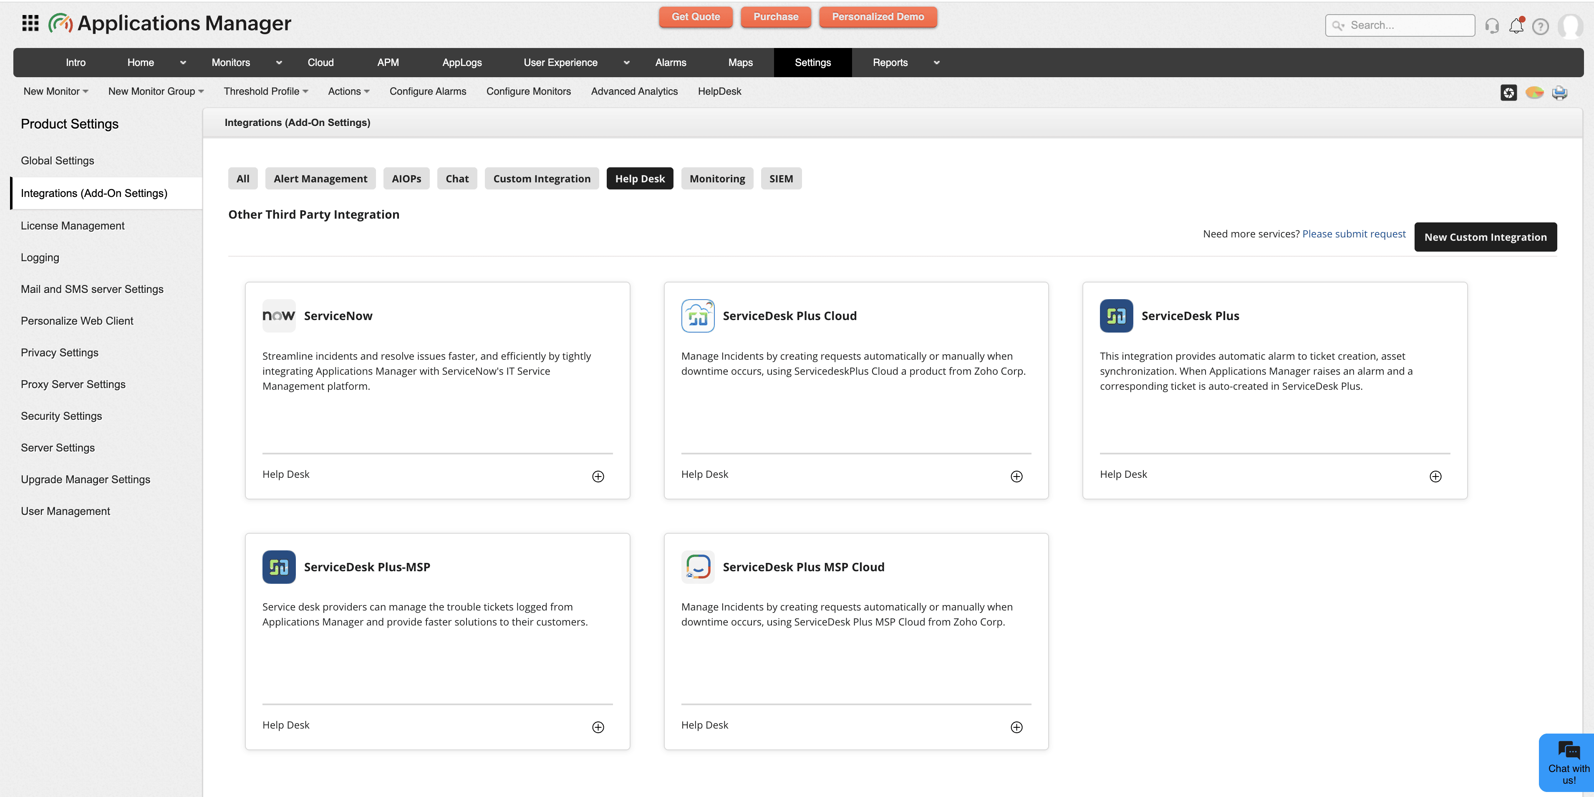The height and width of the screenshot is (797, 1594).
Task: Open the Chat with us widget
Action: click(x=1567, y=763)
